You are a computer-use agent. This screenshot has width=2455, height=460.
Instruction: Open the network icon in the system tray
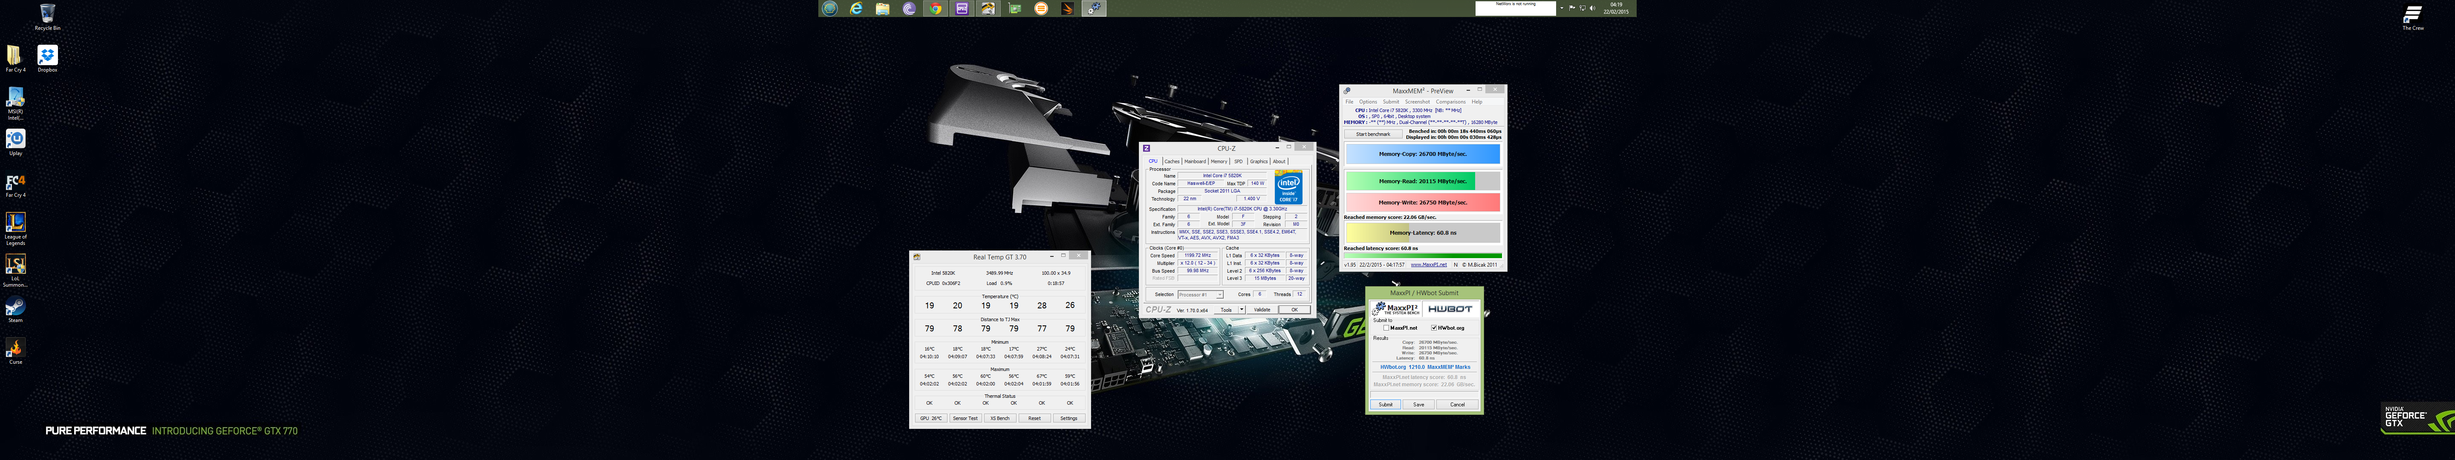[1582, 8]
